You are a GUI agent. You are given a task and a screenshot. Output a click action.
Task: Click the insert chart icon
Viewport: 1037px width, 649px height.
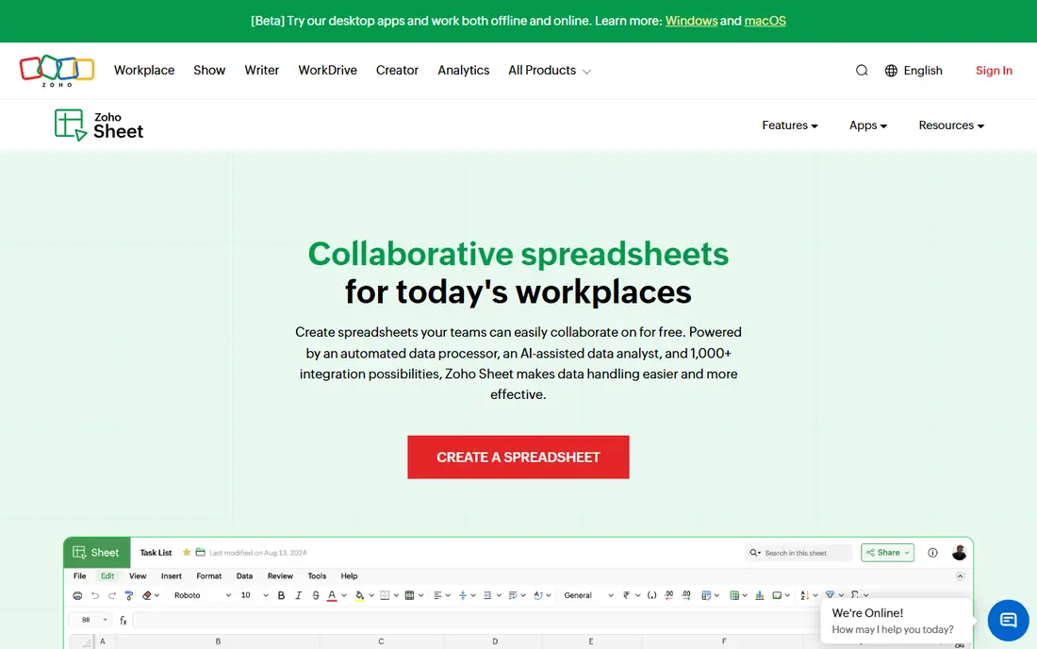point(759,595)
